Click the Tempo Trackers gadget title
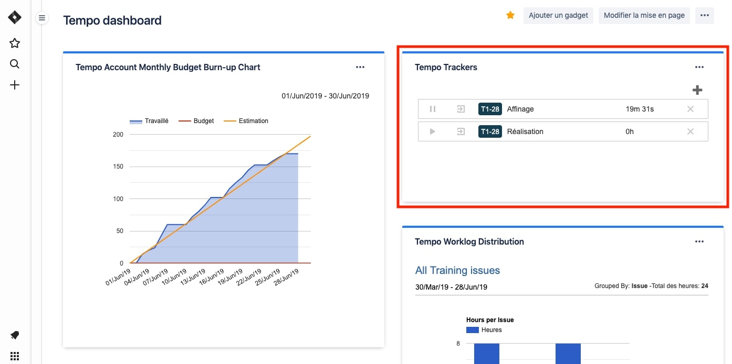This screenshot has width=732, height=364. coord(446,67)
